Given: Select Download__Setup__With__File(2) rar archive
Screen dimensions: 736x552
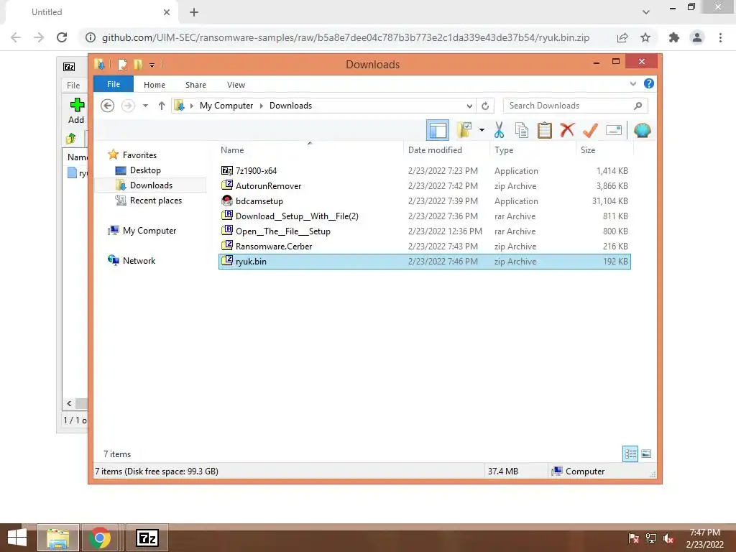Looking at the screenshot, I should 424,216.
